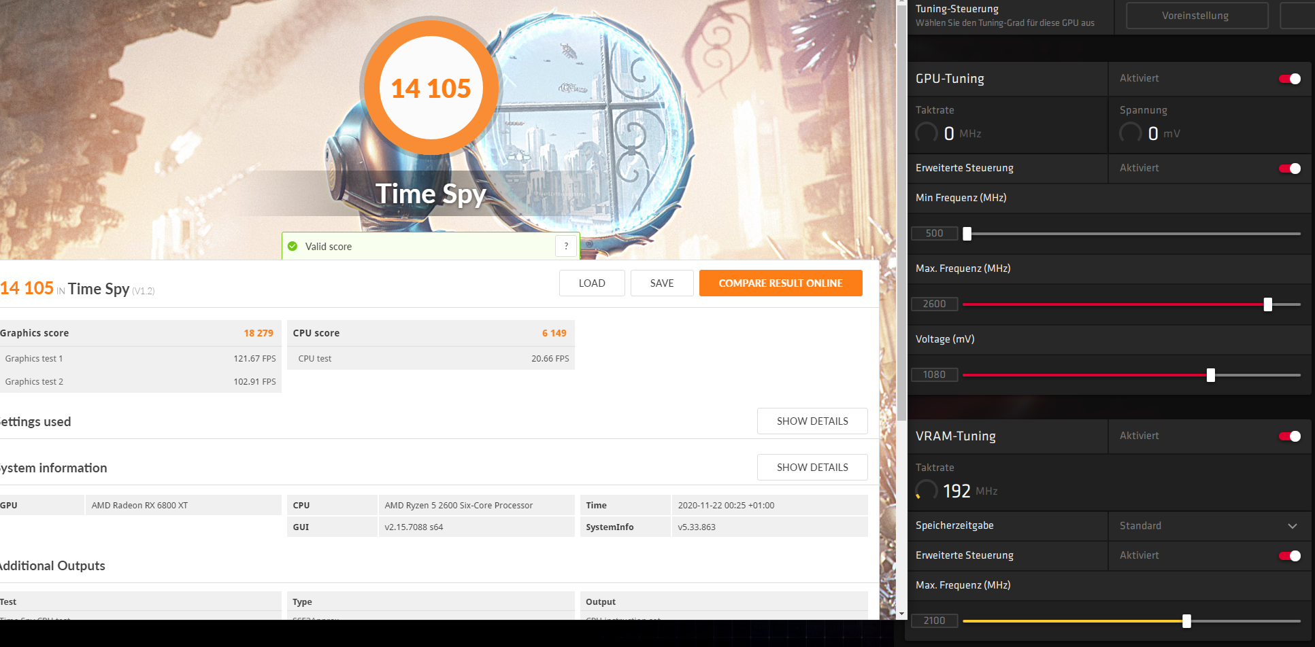This screenshot has height=647, width=1315.
Task: Click the CPU test result 20.66 FPS
Action: (550, 359)
